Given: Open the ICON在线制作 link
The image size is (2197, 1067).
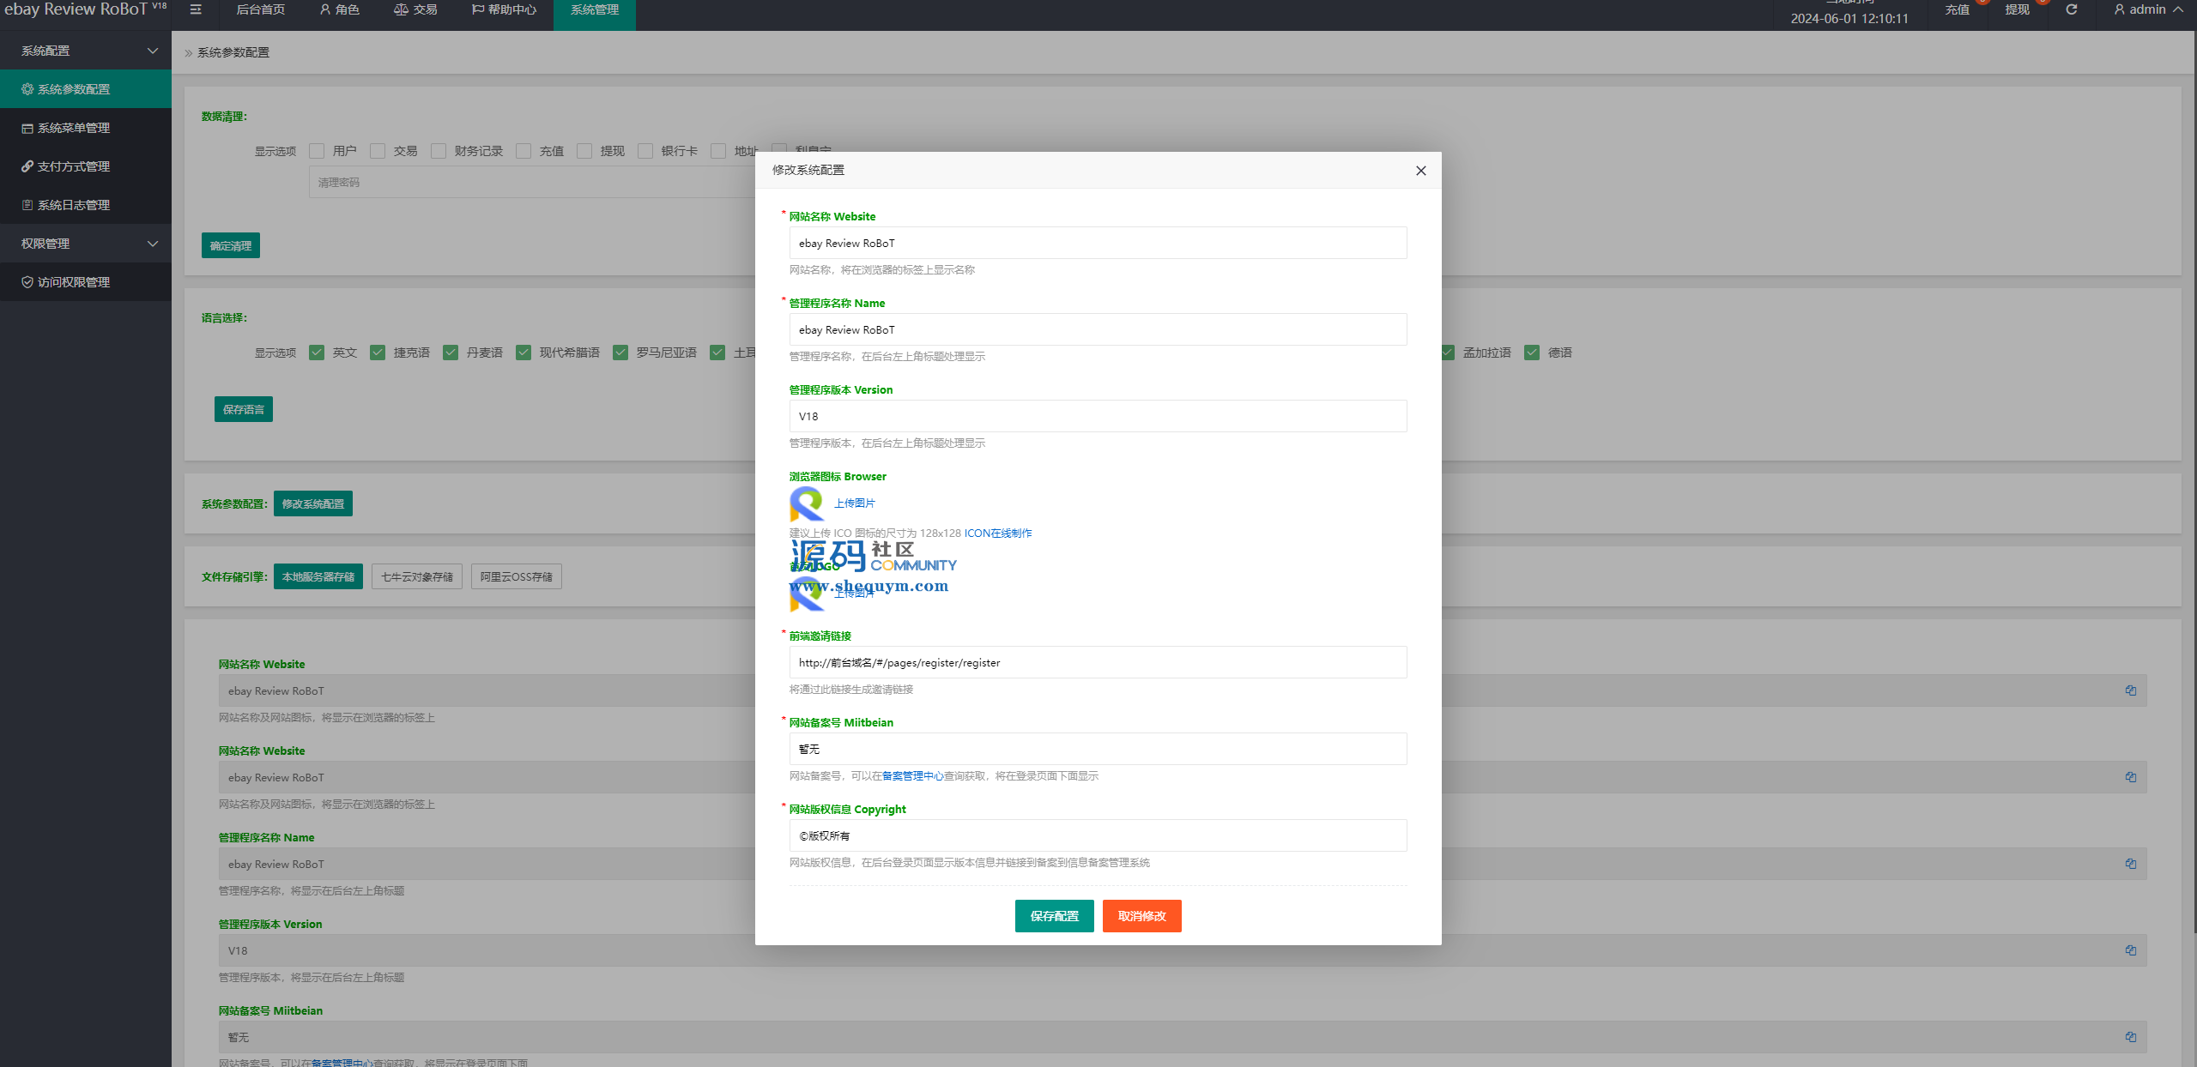Looking at the screenshot, I should (998, 533).
